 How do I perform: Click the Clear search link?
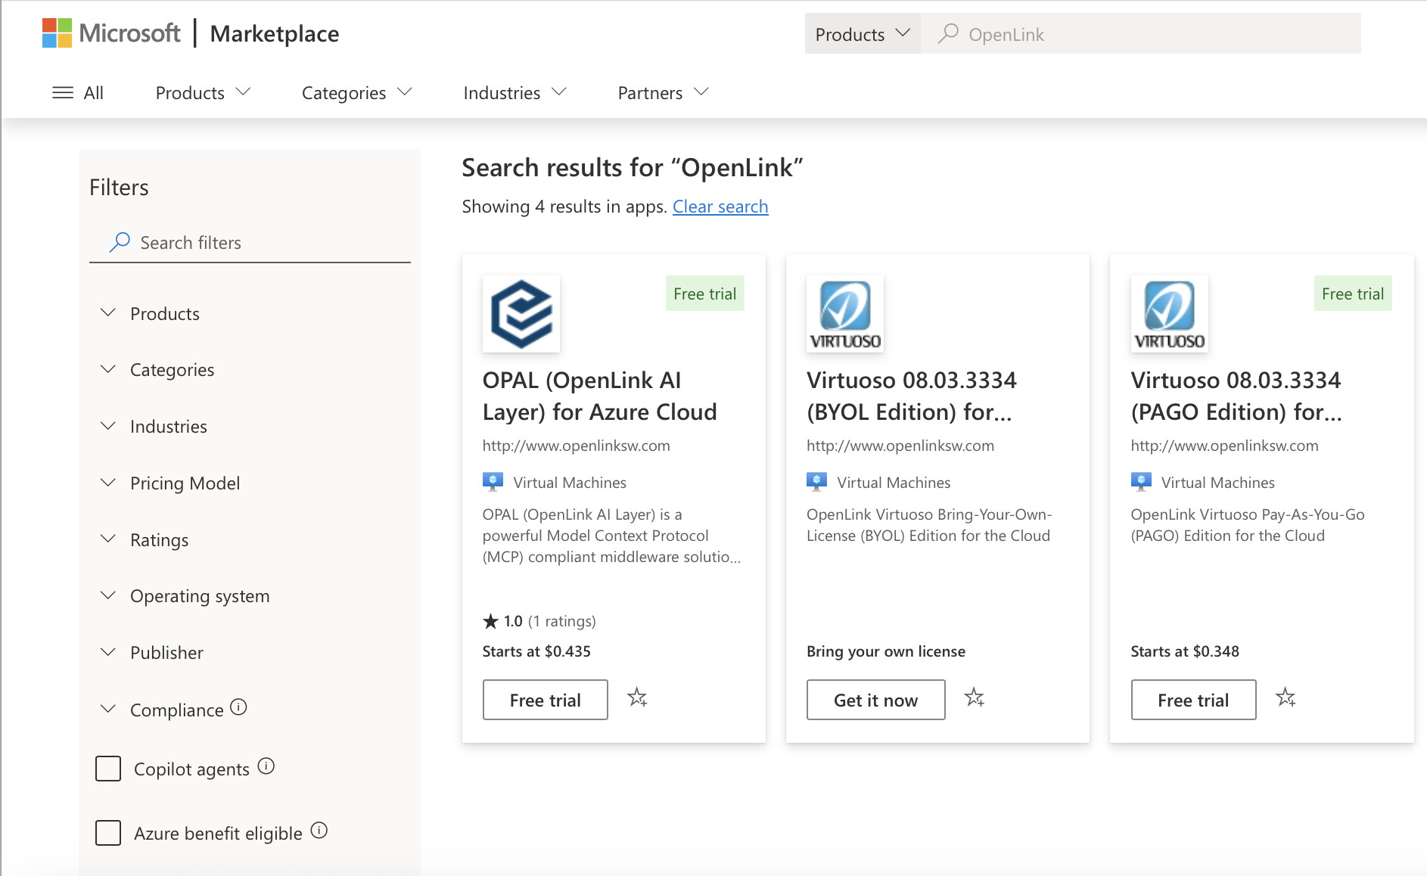coord(720,207)
